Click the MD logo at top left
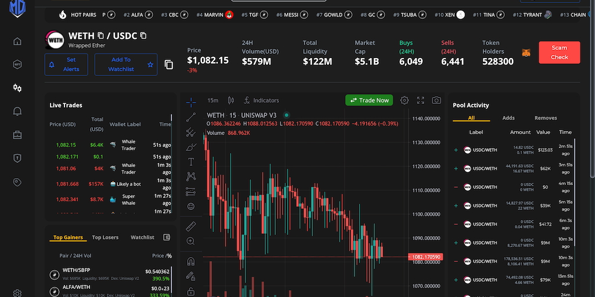The image size is (595, 297). tap(17, 8)
